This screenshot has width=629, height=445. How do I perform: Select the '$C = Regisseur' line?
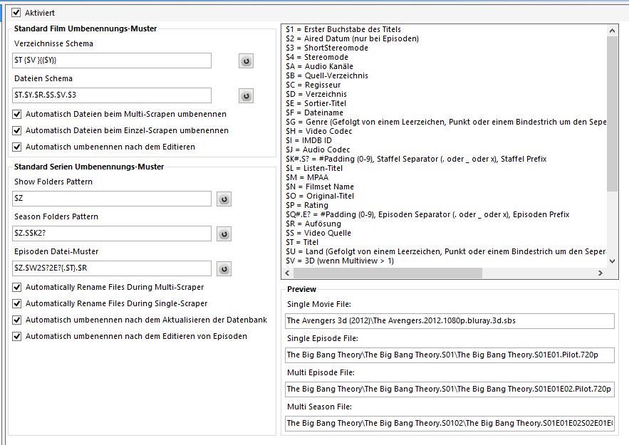pyautogui.click(x=313, y=85)
